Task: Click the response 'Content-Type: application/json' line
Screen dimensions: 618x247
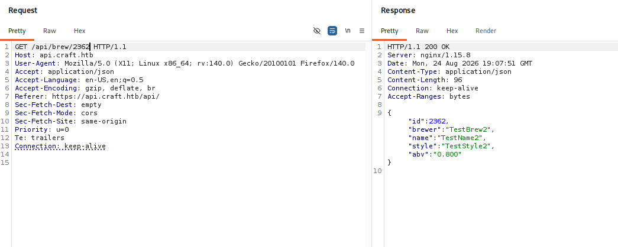Action: [x=449, y=71]
